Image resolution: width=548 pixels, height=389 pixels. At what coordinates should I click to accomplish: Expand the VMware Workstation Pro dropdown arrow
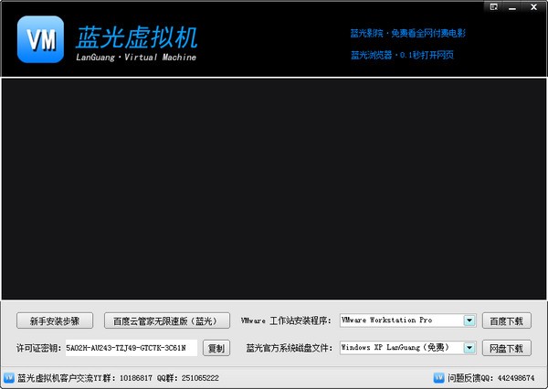tap(469, 321)
